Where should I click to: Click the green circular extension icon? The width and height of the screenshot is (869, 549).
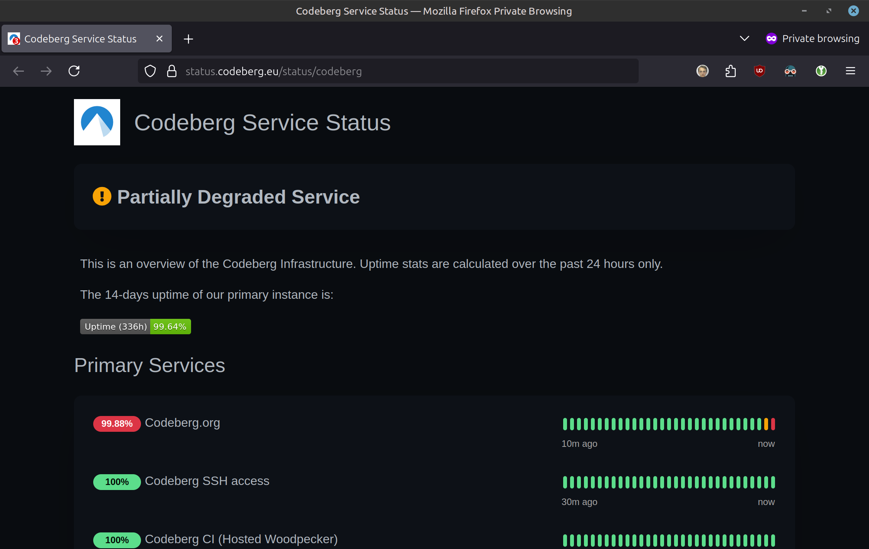tap(821, 71)
